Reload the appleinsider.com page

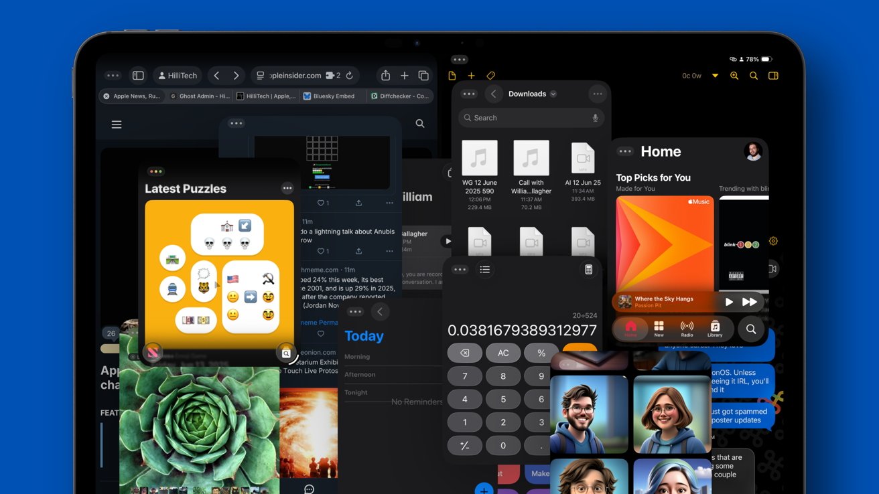click(x=349, y=76)
